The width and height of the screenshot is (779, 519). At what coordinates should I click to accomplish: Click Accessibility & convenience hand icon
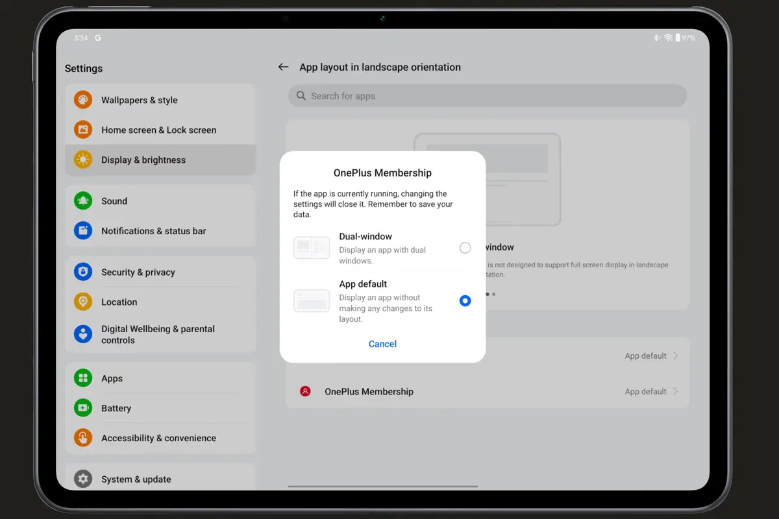83,438
